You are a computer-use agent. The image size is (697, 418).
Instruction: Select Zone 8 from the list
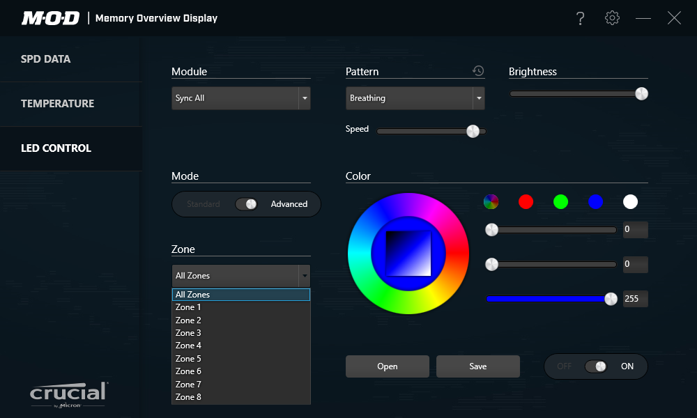[188, 397]
